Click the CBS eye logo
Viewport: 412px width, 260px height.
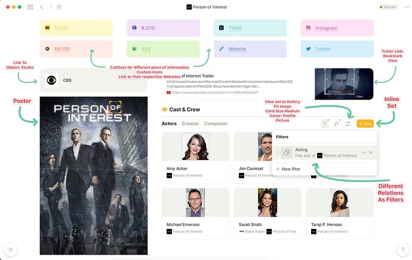click(x=51, y=81)
